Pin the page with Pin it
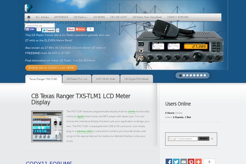The height and width of the screenshot is (164, 246). 71,30
